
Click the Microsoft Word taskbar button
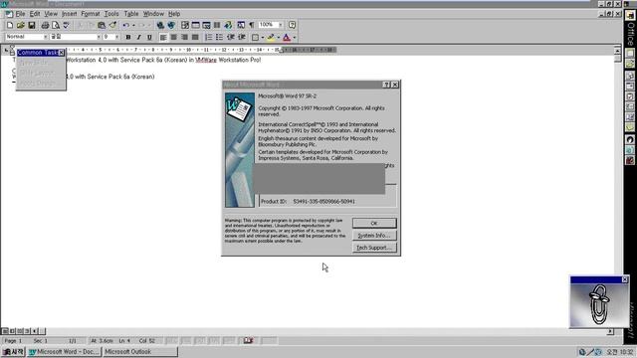click(x=64, y=352)
